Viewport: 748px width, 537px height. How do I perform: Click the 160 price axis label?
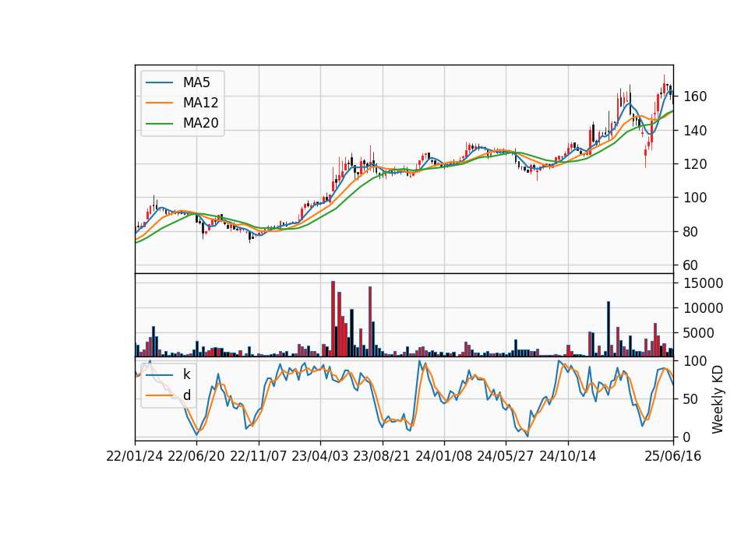(695, 97)
